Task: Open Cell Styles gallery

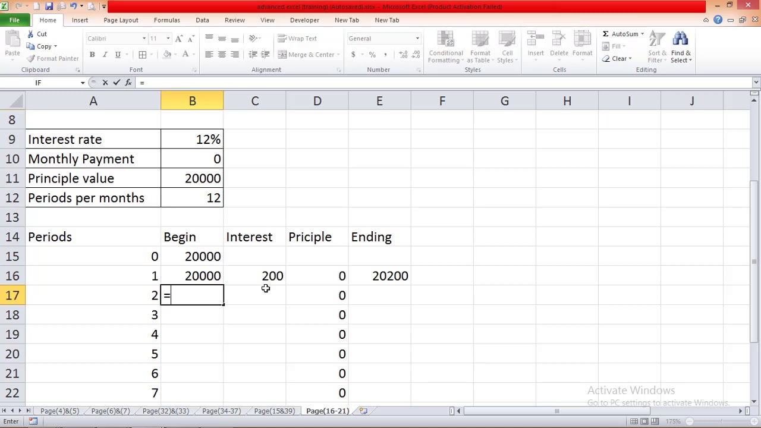Action: tap(507, 48)
